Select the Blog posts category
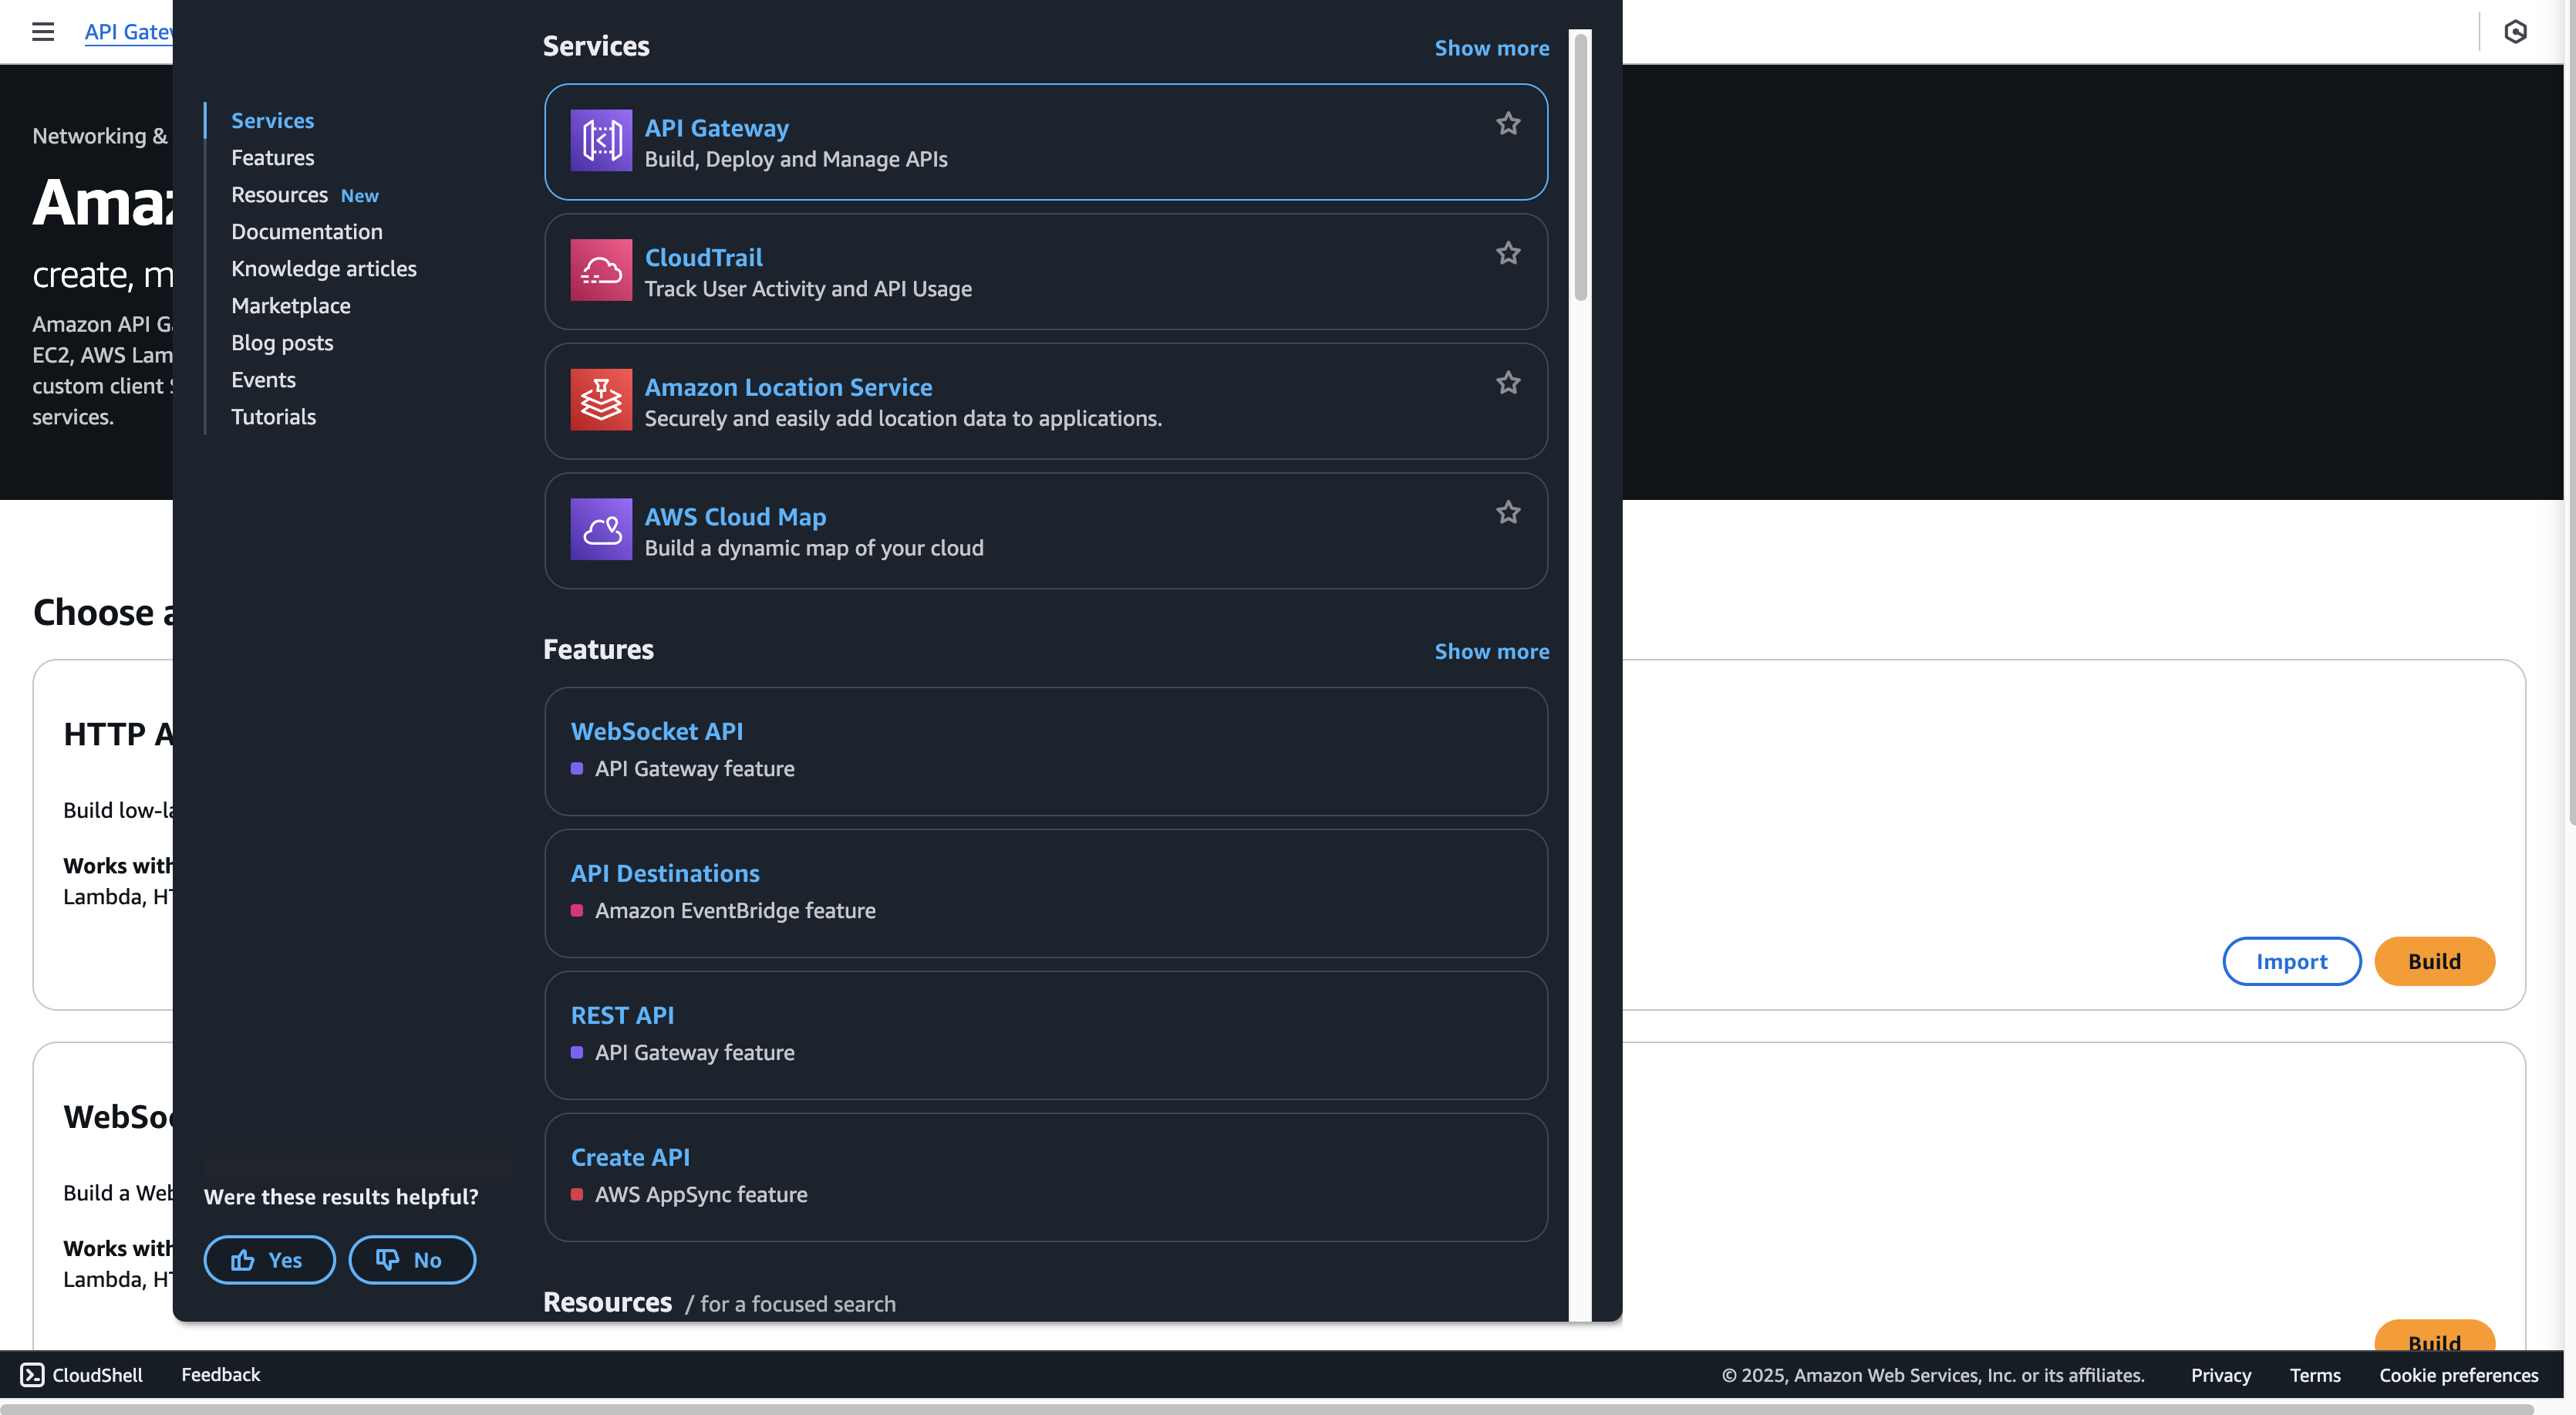 [x=282, y=343]
